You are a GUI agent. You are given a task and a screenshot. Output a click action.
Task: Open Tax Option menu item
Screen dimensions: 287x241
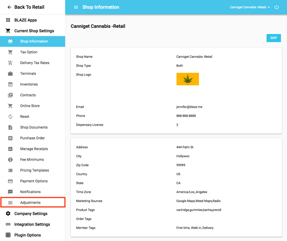(x=33, y=52)
